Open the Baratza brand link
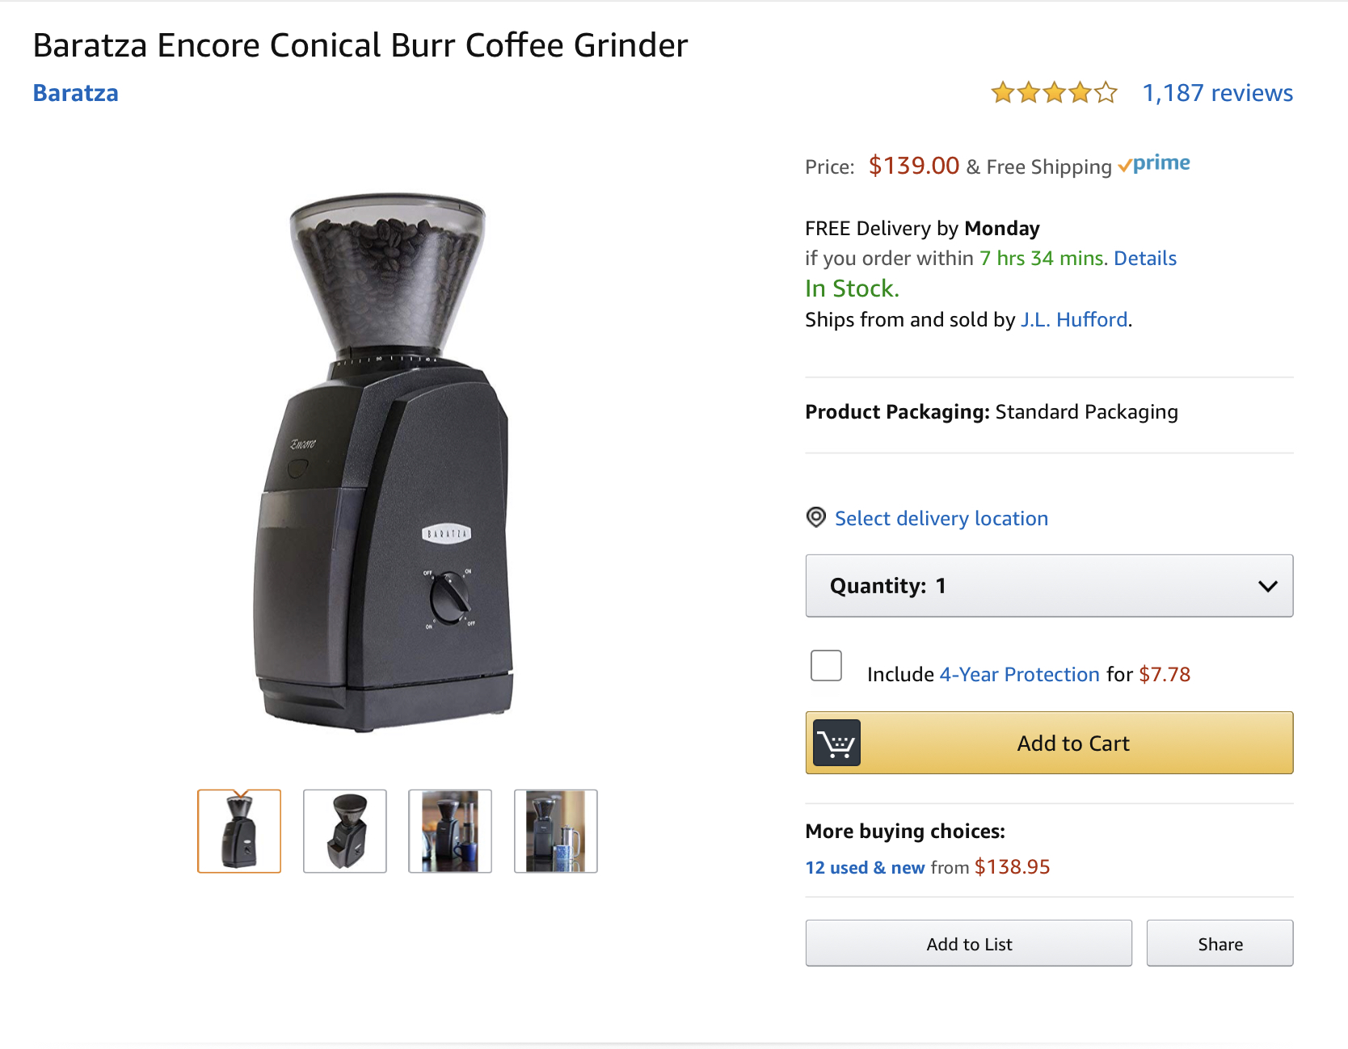Screen dimensions: 1348x1049 [76, 93]
